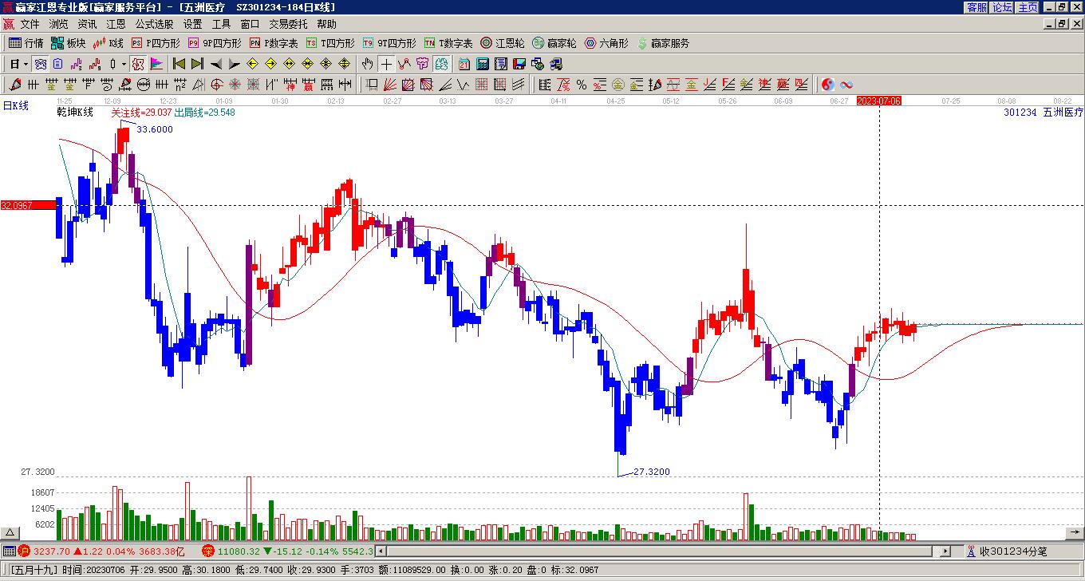1085x581 pixels.
Task: Click the red floppy disk save icon
Action: (519, 64)
